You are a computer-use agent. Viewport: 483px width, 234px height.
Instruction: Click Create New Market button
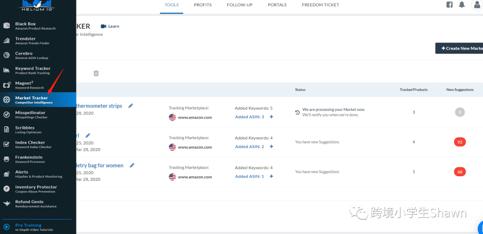coord(461,48)
